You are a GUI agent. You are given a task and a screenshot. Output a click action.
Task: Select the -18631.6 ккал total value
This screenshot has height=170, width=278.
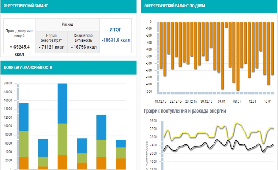click(x=116, y=40)
